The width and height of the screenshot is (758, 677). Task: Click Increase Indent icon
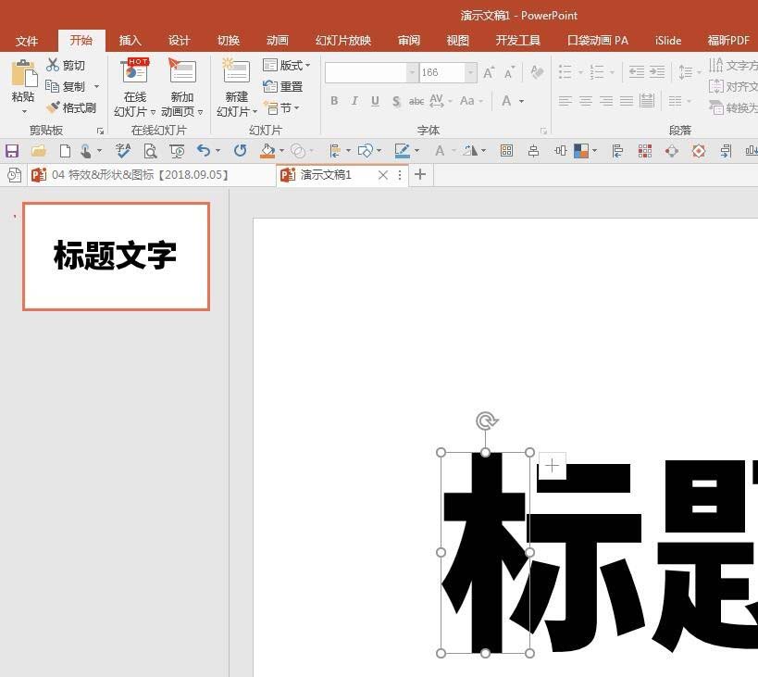[656, 72]
